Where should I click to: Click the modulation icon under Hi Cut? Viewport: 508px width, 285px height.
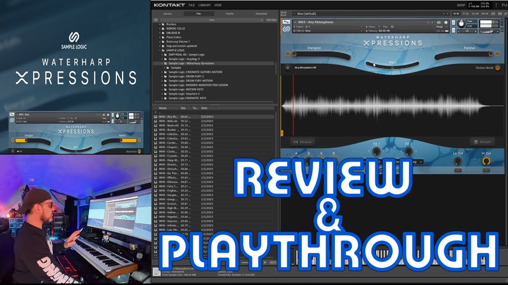486,170
